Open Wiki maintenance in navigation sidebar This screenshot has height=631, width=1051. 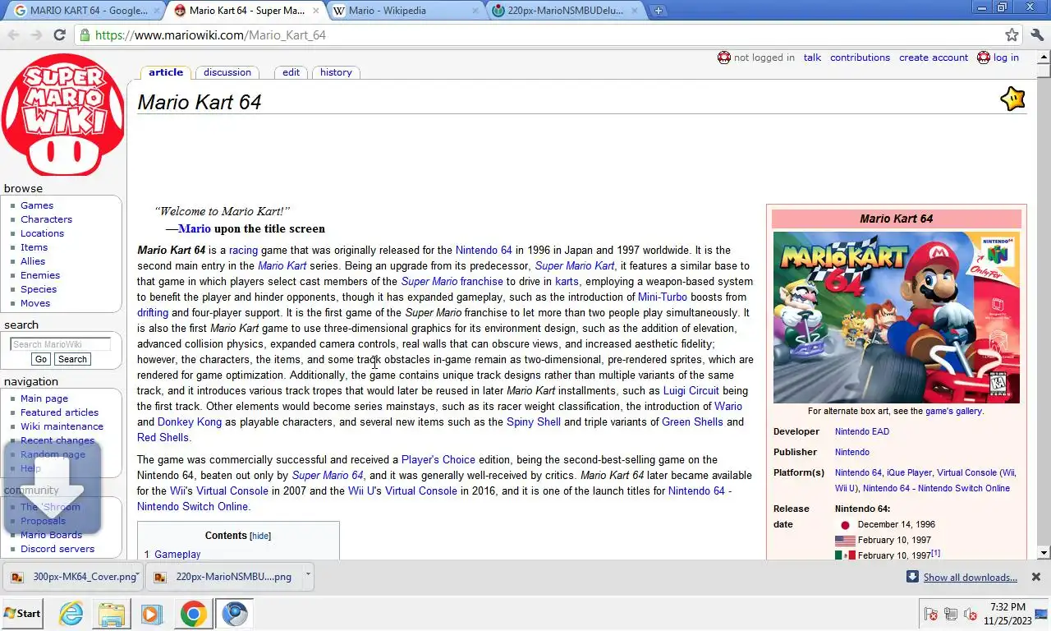62,426
